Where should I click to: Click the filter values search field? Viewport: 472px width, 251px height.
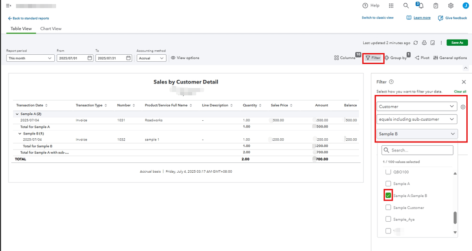coord(418,150)
